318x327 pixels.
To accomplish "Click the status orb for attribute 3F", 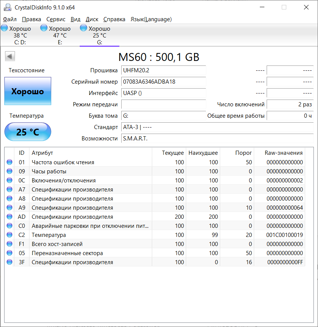I will (9, 262).
